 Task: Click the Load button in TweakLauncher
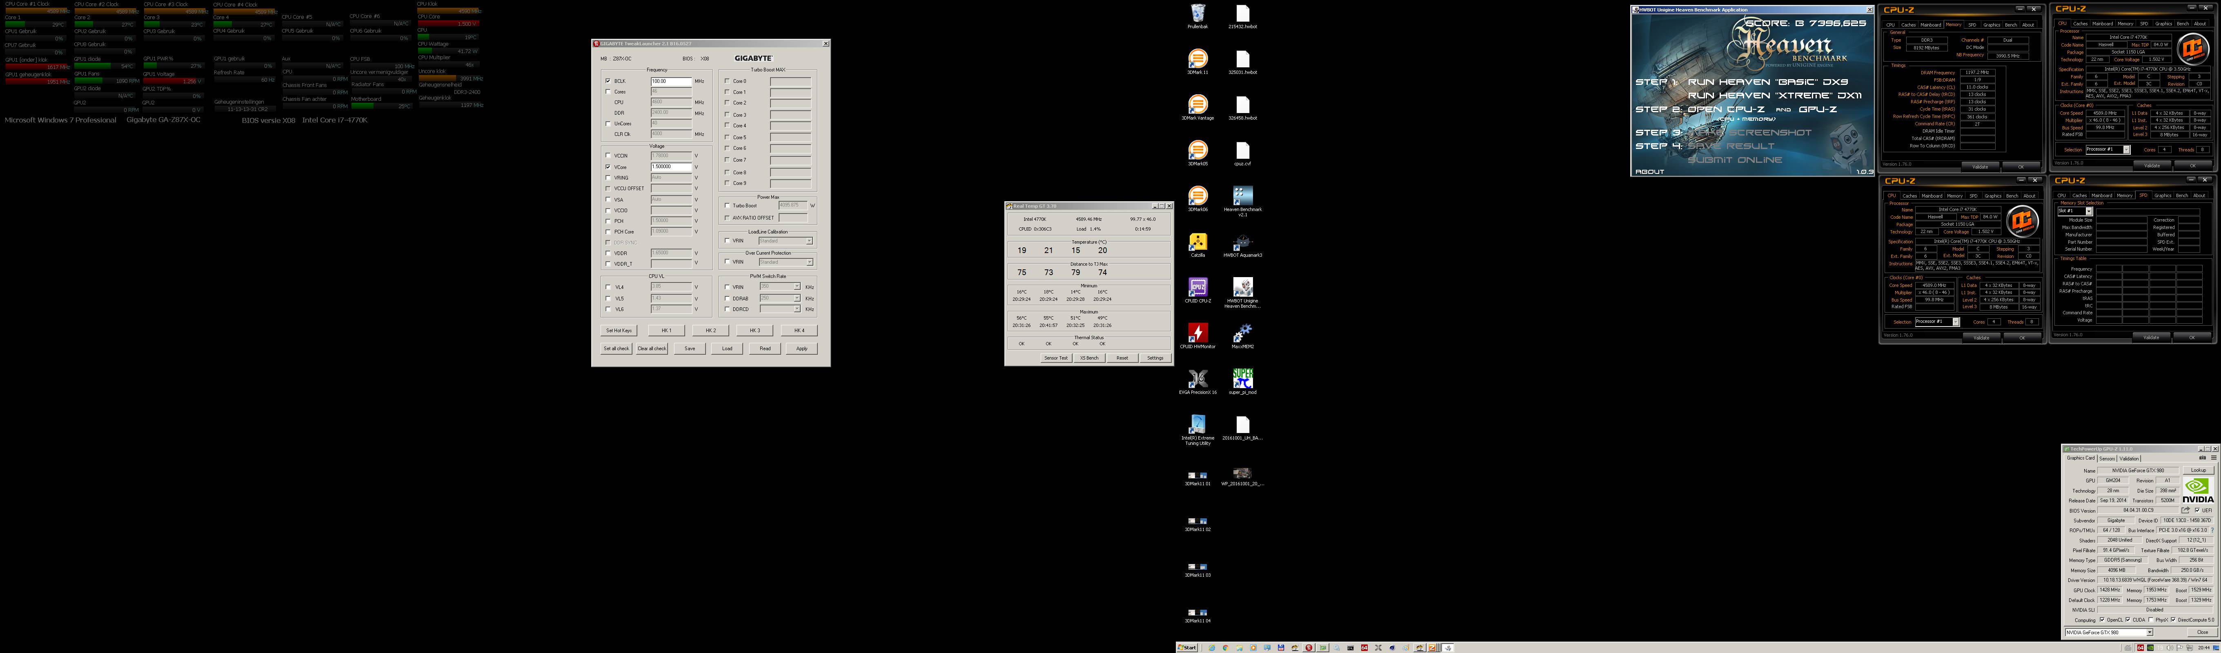pos(727,349)
